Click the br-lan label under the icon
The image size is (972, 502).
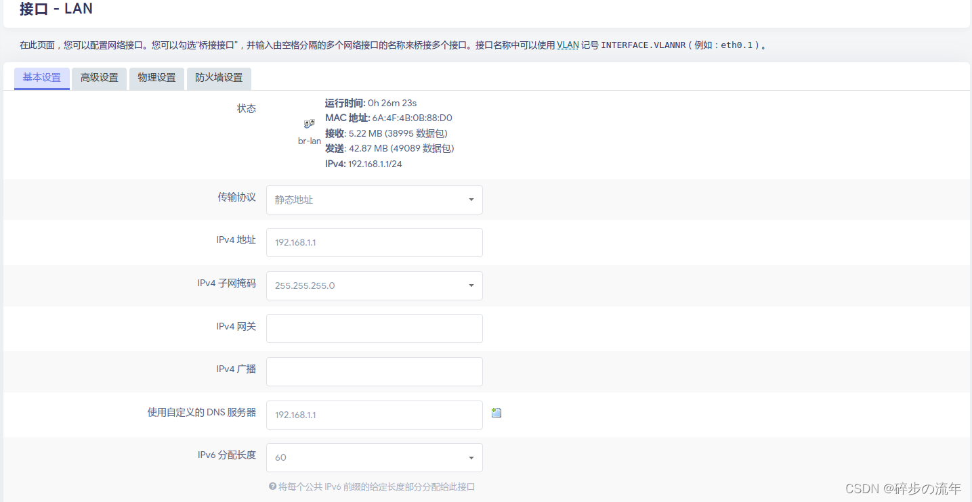(x=310, y=141)
